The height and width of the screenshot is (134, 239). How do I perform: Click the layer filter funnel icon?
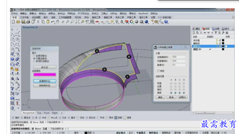tap(216, 33)
